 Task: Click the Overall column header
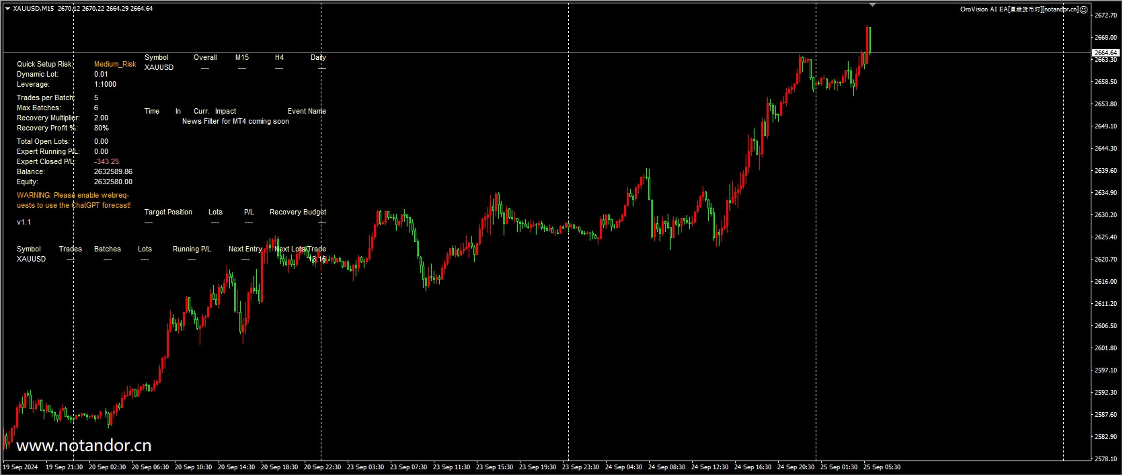(x=205, y=58)
